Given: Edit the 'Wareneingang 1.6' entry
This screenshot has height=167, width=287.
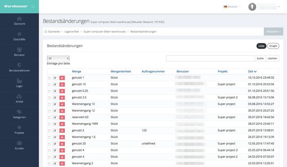Looking at the screenshot, I should coord(55,137).
